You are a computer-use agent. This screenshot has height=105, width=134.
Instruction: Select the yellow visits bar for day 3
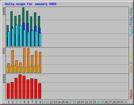[x=15, y=69]
